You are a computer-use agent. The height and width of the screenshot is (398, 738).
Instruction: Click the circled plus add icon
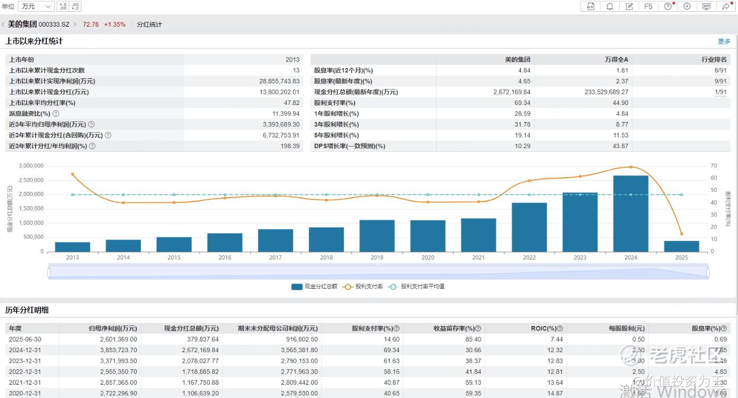coord(687,6)
